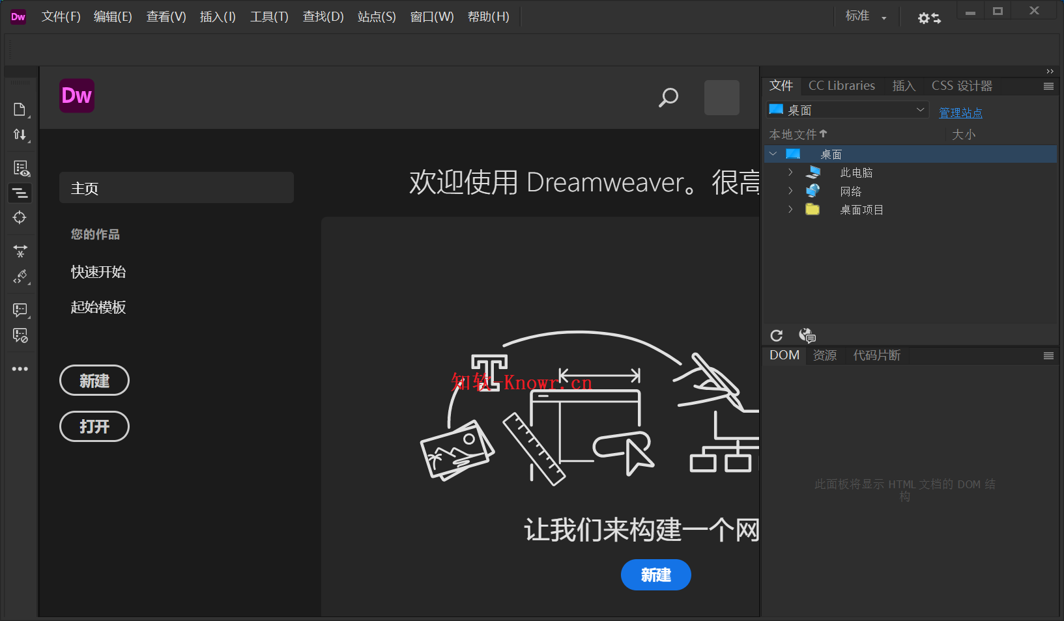Open Files panel options menu icon
The height and width of the screenshot is (621, 1064).
click(1048, 87)
